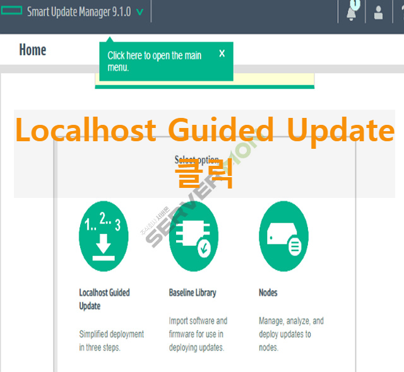This screenshot has height=372, width=404.
Task: Open the Baseline Library chip icon
Action: click(194, 236)
